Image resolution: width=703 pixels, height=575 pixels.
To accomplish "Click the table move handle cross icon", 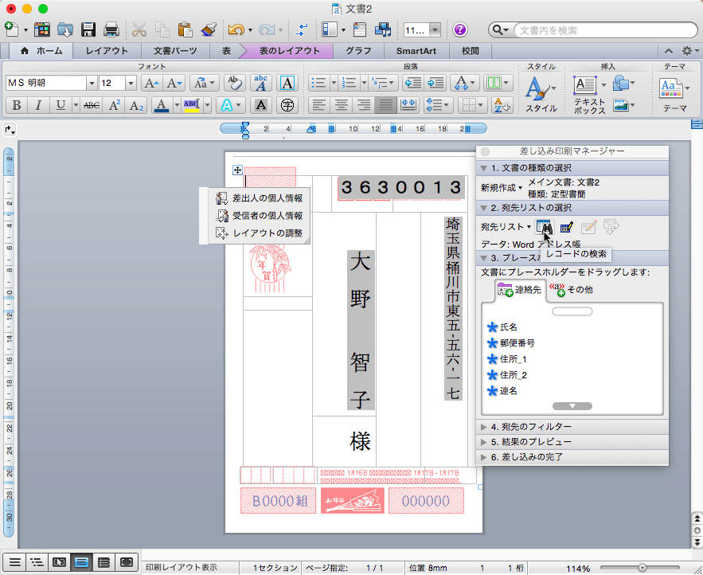I will [x=237, y=170].
